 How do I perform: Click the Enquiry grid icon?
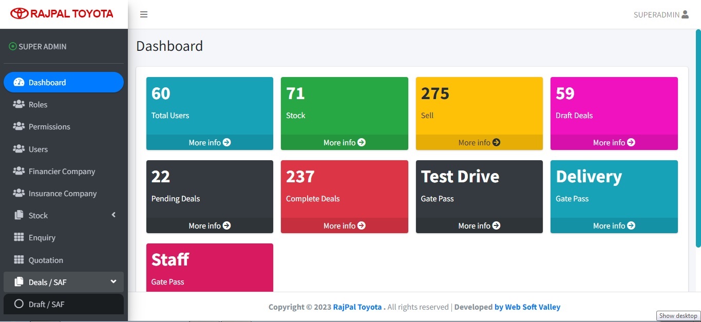[x=19, y=237]
